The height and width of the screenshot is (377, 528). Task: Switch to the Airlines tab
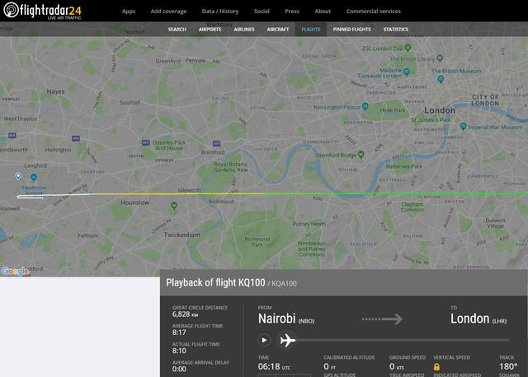244,30
